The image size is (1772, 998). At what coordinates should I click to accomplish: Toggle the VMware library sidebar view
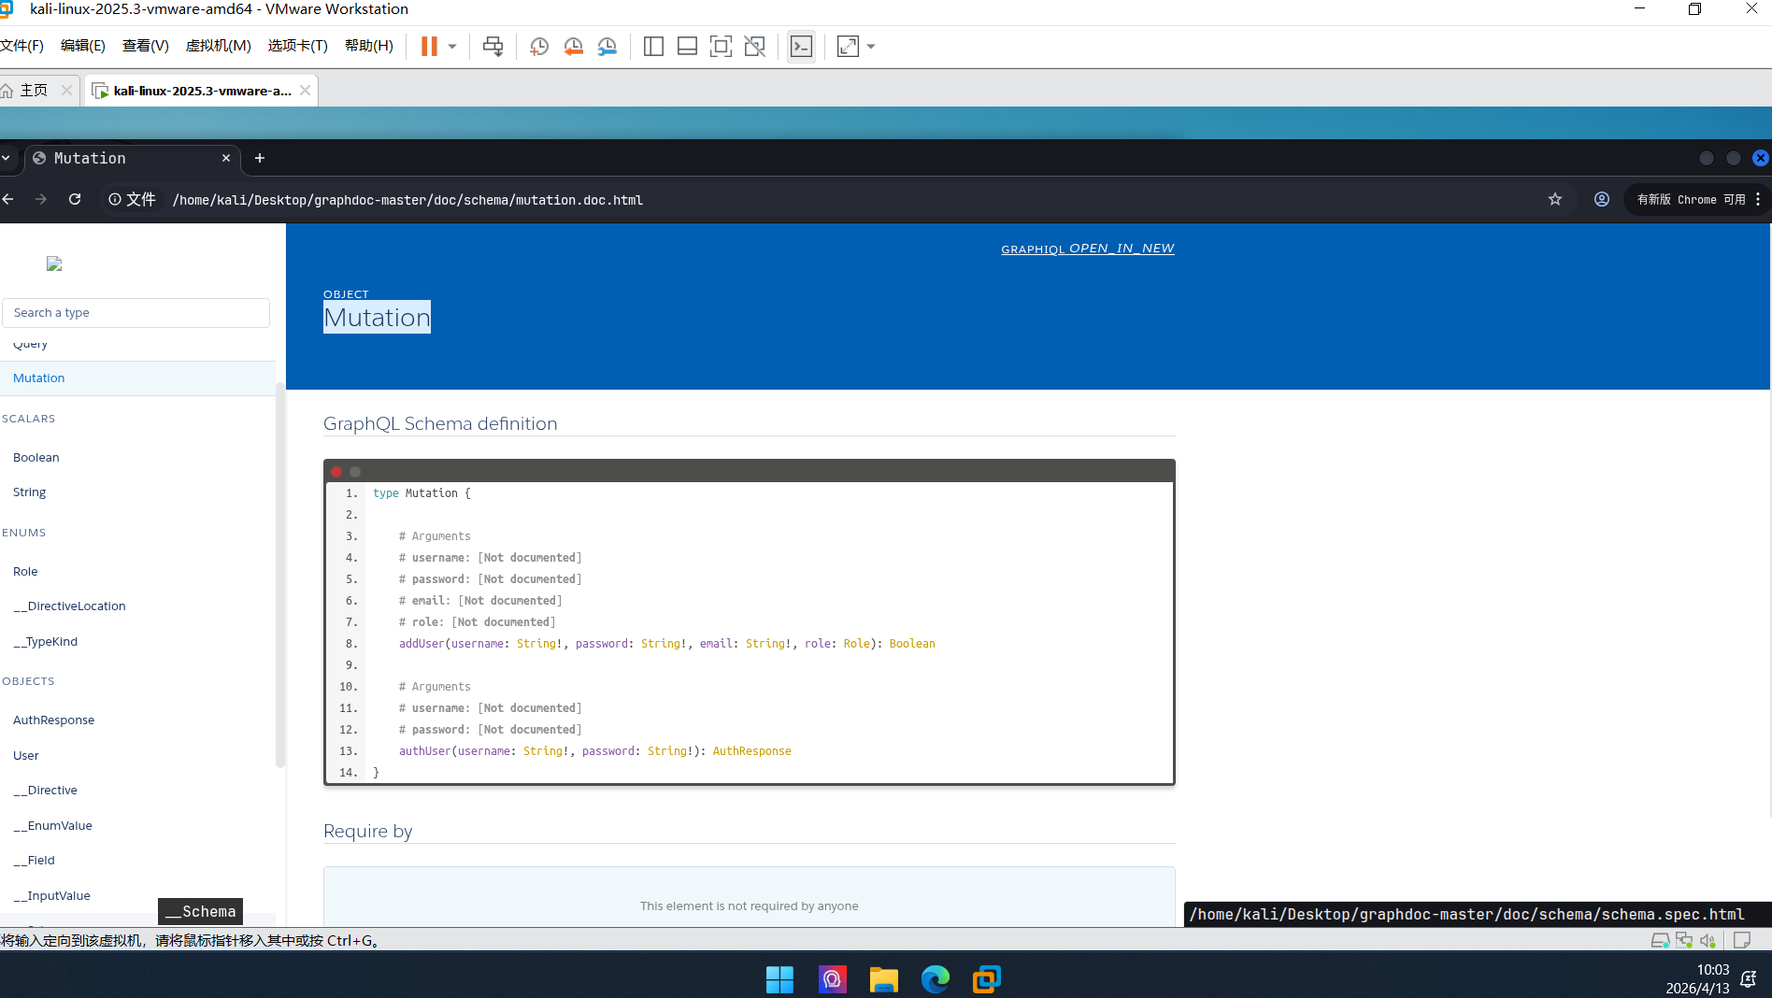653,47
